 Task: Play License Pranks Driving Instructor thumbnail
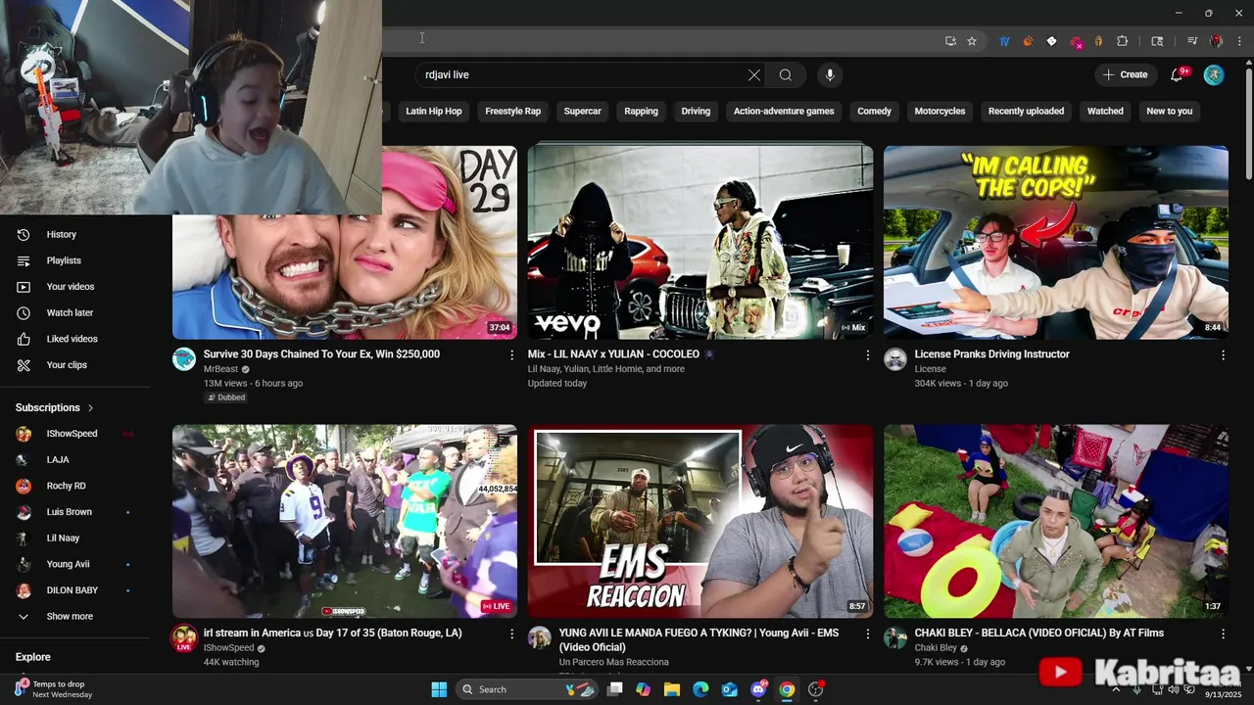[x=1056, y=242]
